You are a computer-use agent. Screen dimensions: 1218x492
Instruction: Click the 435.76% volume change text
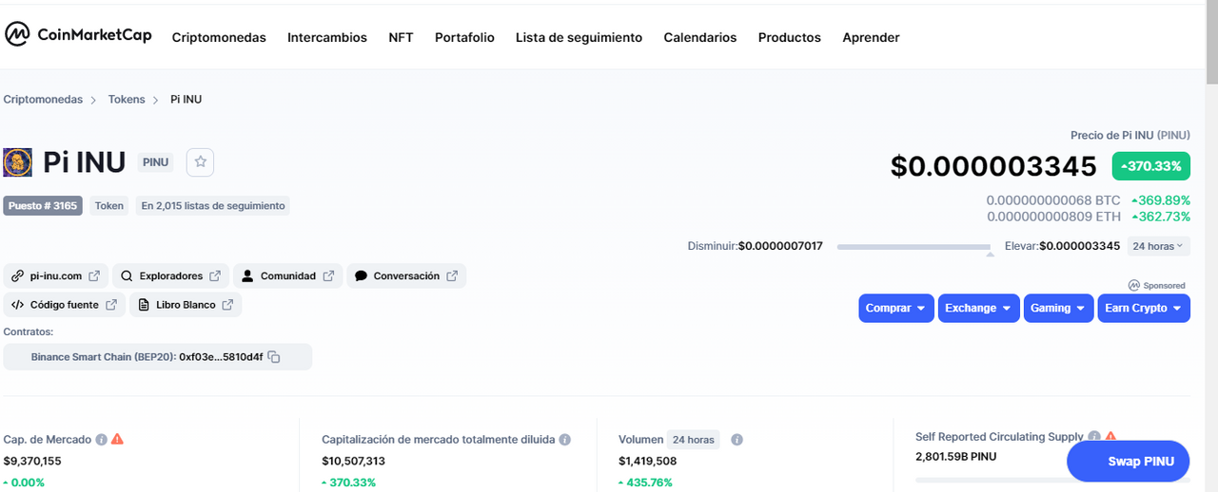pyautogui.click(x=645, y=483)
